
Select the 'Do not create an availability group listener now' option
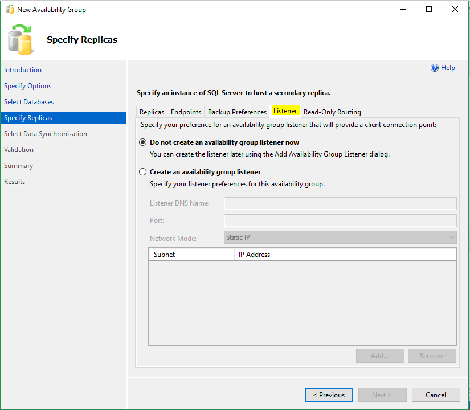[142, 142]
